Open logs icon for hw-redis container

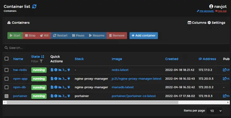[x=52, y=70]
